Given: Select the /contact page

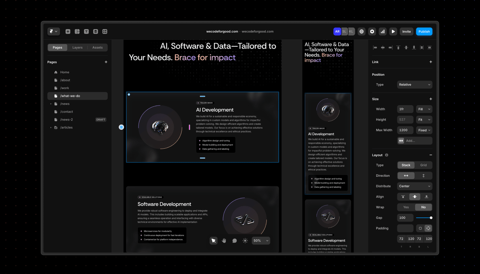Looking at the screenshot, I should coord(77,112).
